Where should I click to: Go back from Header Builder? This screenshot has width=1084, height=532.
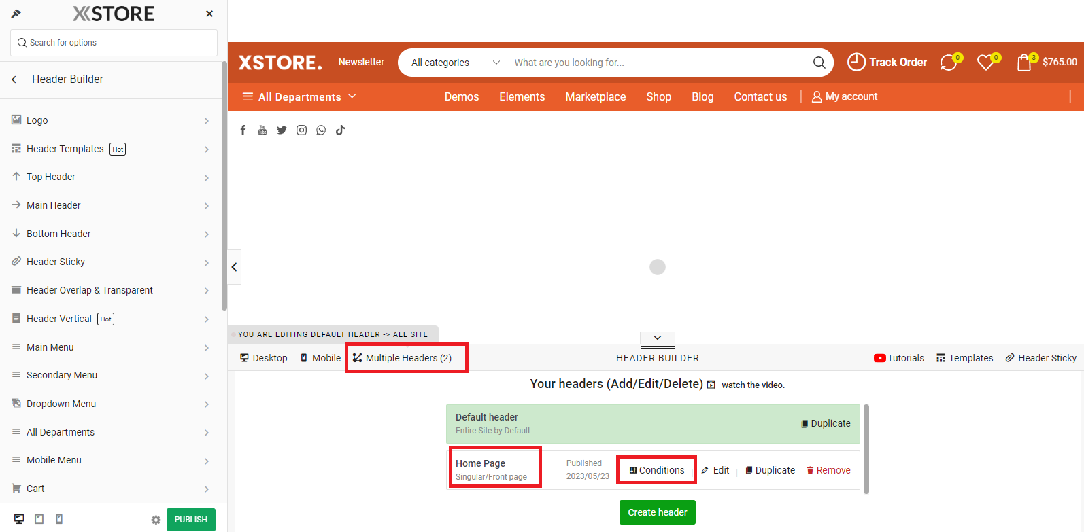14,79
